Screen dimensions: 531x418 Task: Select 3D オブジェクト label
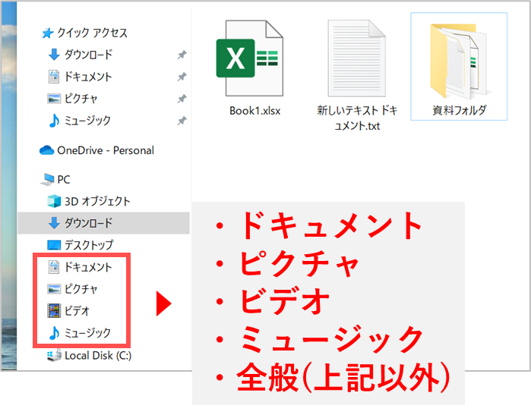pos(97,201)
